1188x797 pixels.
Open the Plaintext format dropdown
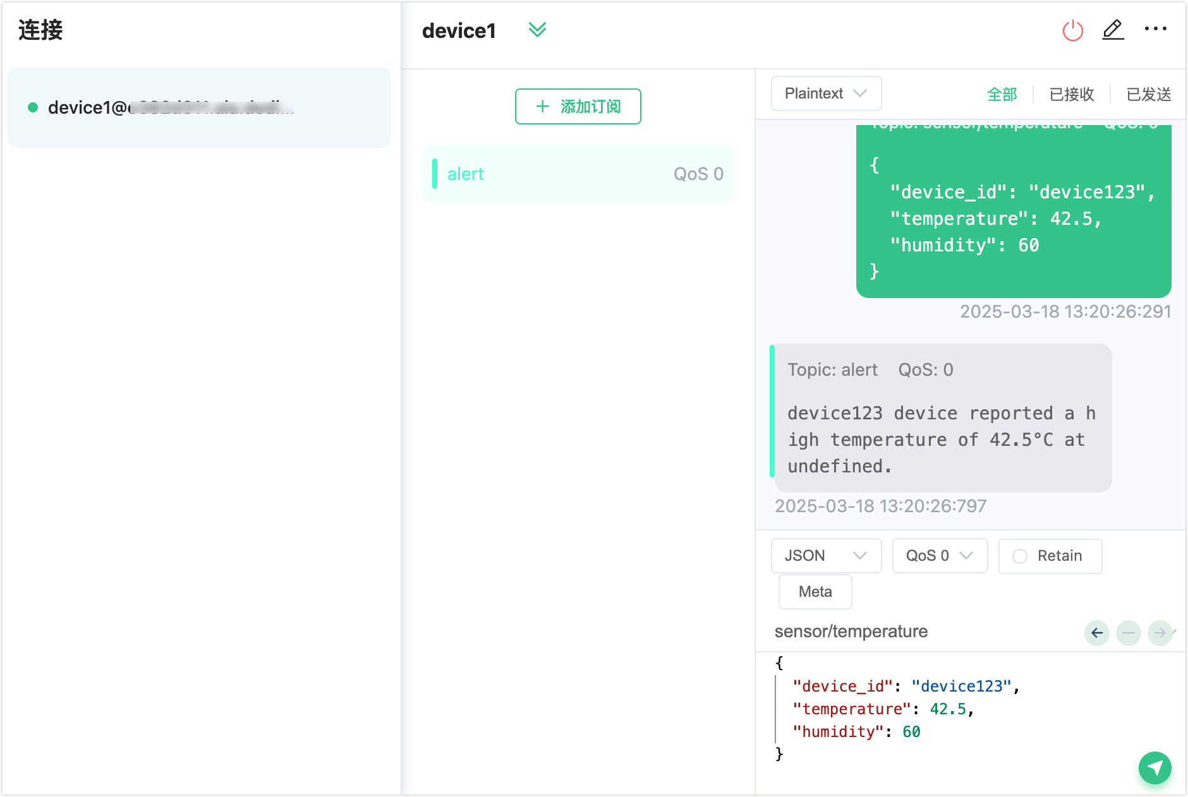[x=825, y=93]
